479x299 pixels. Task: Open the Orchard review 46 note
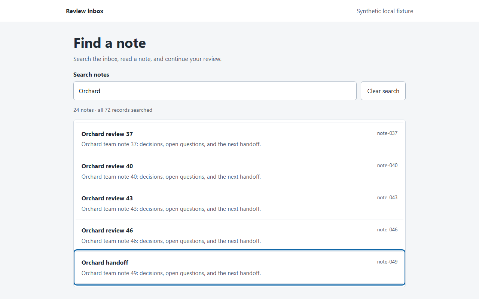[x=239, y=235]
